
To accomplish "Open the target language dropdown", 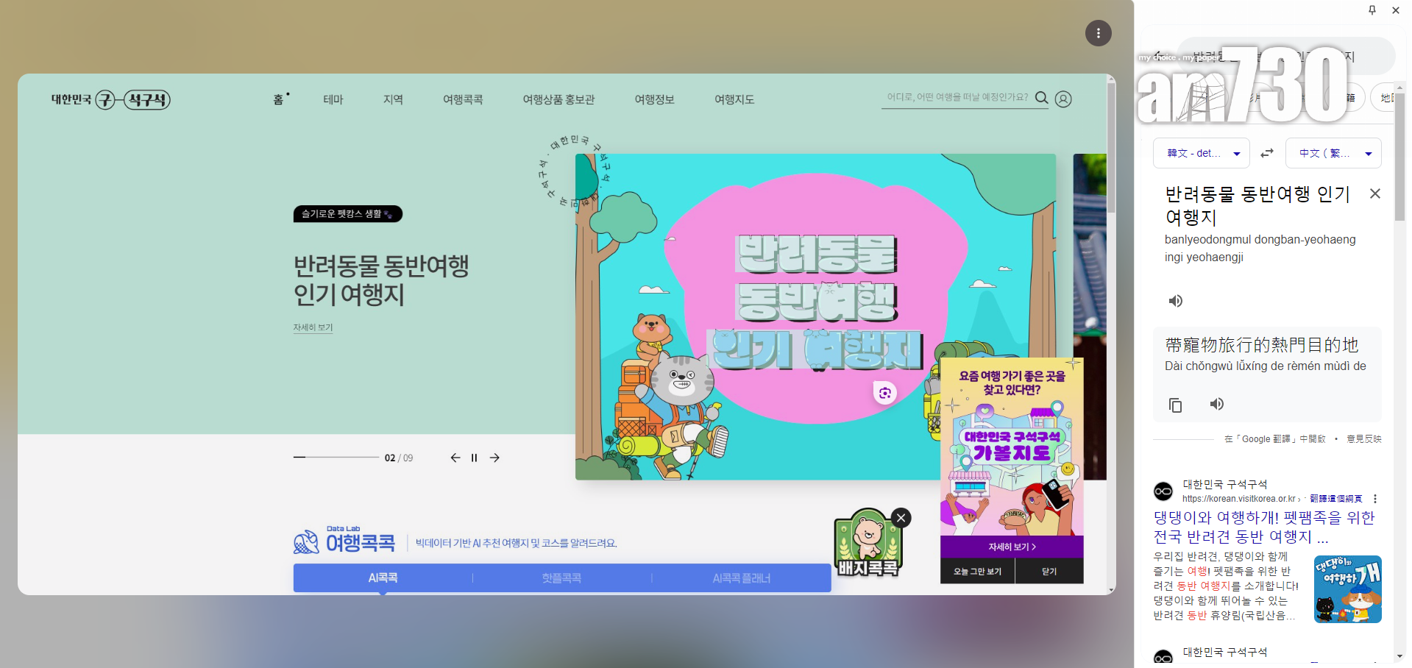I will 1333,153.
